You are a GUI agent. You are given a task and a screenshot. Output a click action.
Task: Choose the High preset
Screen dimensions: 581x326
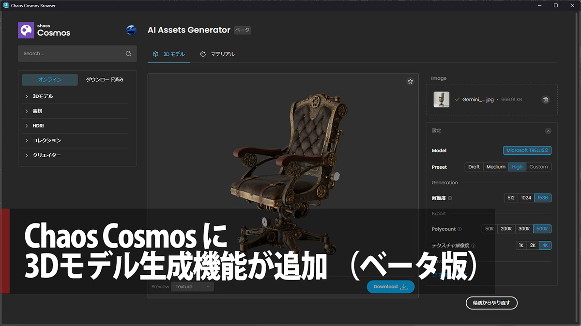click(517, 167)
